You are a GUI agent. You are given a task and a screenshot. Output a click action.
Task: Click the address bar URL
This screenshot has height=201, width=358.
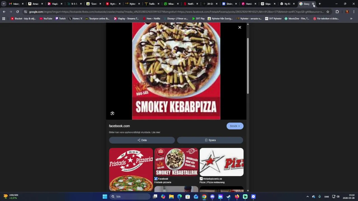point(176,12)
